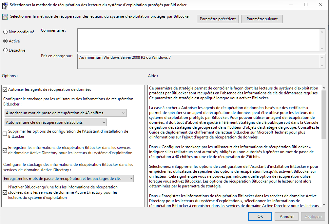Viewport: 329px width, 224px height.
Task: Click inside the Commentaire text box
Action: coord(198,40)
